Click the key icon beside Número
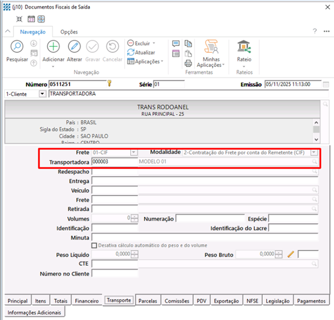 pyautogui.click(x=110, y=84)
